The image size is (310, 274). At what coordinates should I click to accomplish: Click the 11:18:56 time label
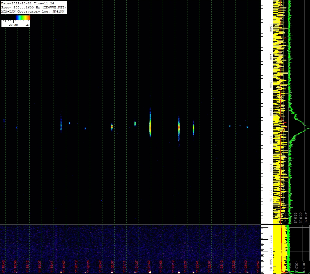[x=15, y=266]
